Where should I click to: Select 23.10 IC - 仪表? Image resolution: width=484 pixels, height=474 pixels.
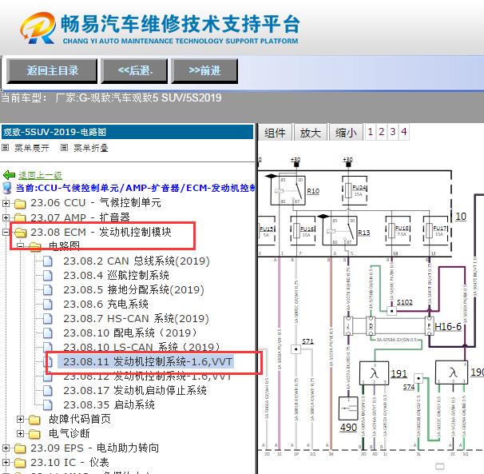click(69, 463)
